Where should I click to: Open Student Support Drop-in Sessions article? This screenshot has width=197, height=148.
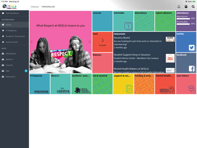[x=144, y=58]
